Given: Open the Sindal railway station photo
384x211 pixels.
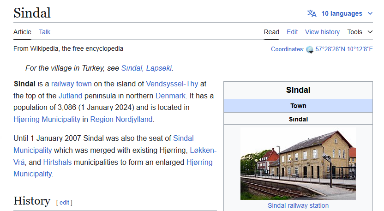Looking at the screenshot, I should coord(298,164).
